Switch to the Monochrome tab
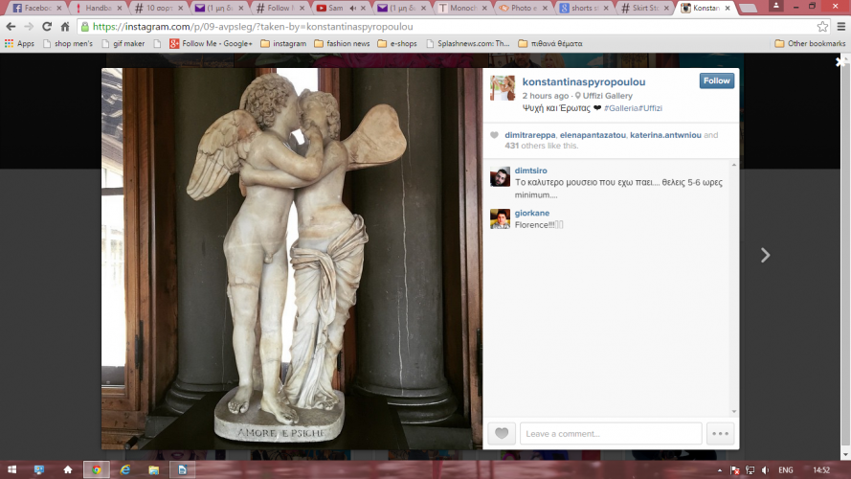 point(462,9)
